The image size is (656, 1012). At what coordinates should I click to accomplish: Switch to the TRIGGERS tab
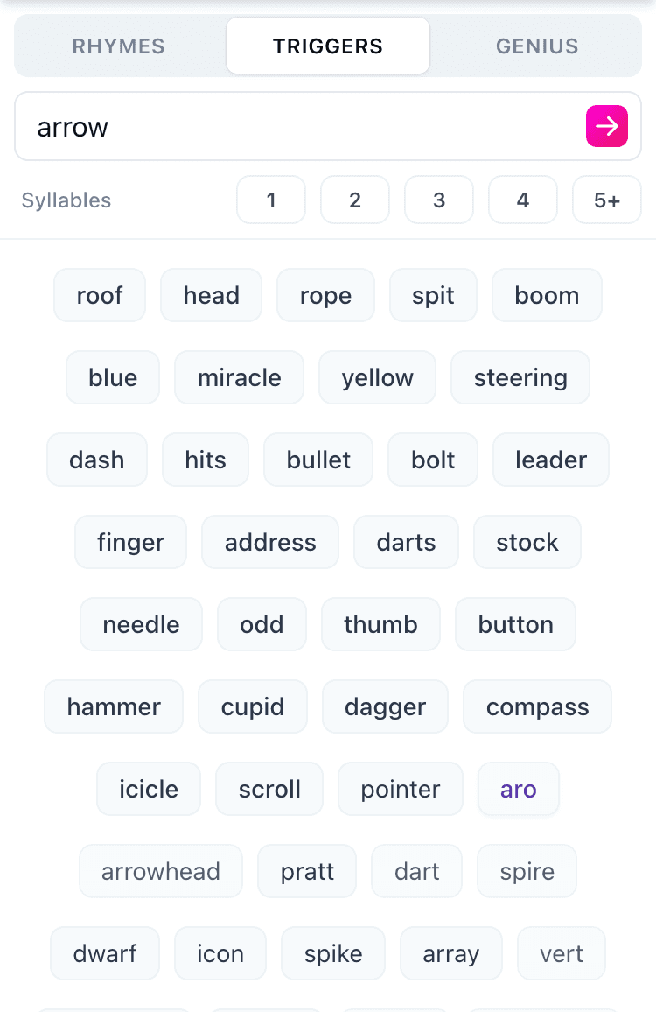tap(327, 46)
